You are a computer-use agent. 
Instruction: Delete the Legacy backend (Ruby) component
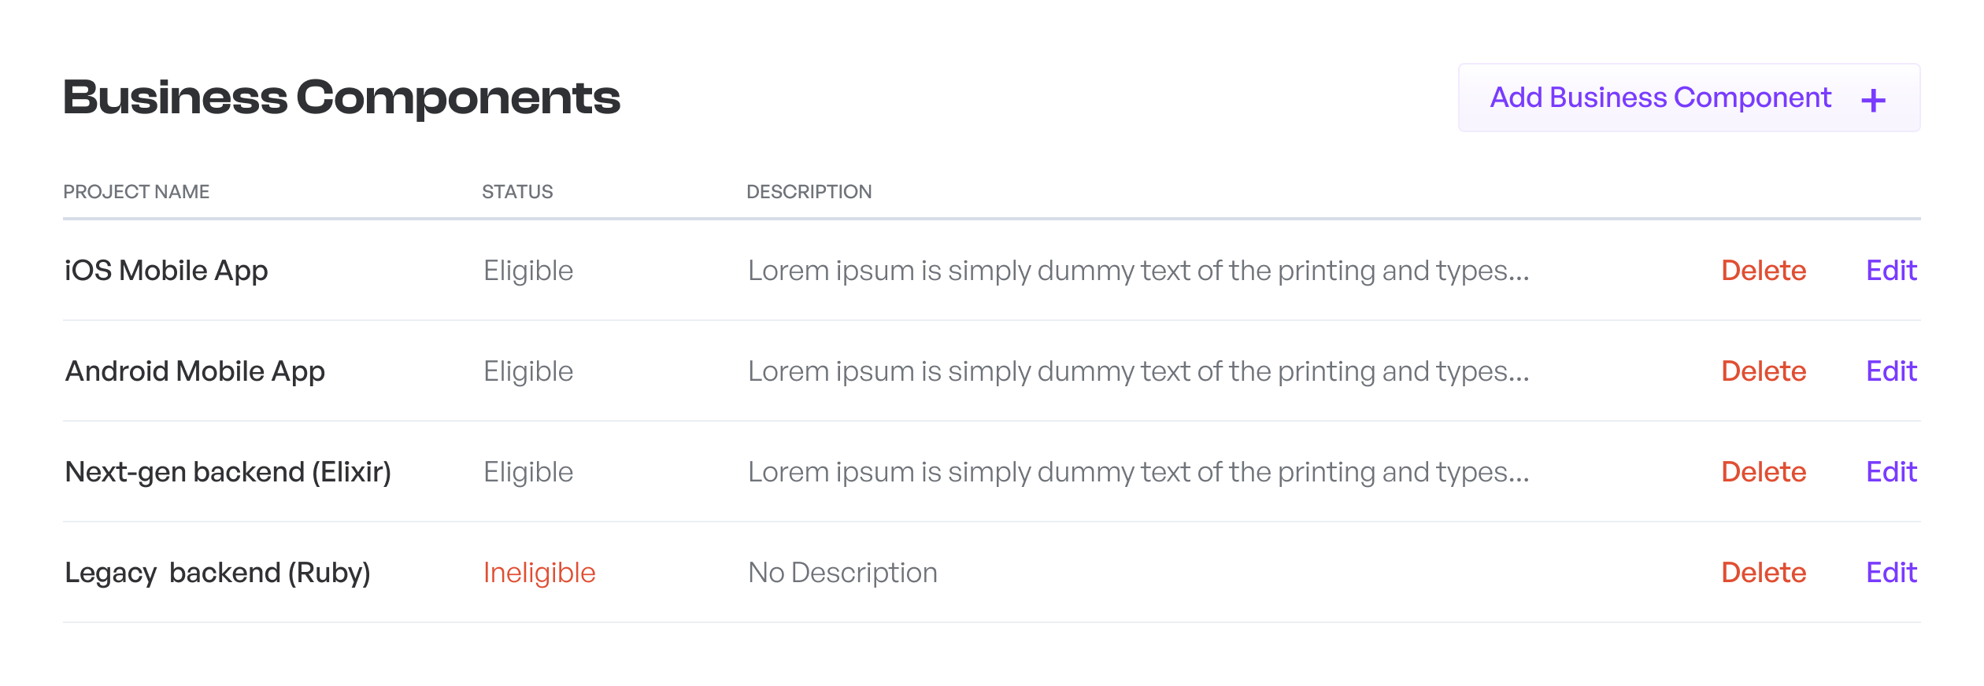[x=1764, y=573]
